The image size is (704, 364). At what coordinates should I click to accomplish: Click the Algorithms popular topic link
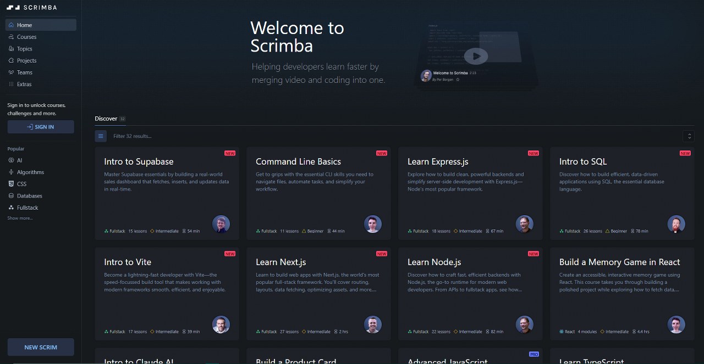point(30,172)
